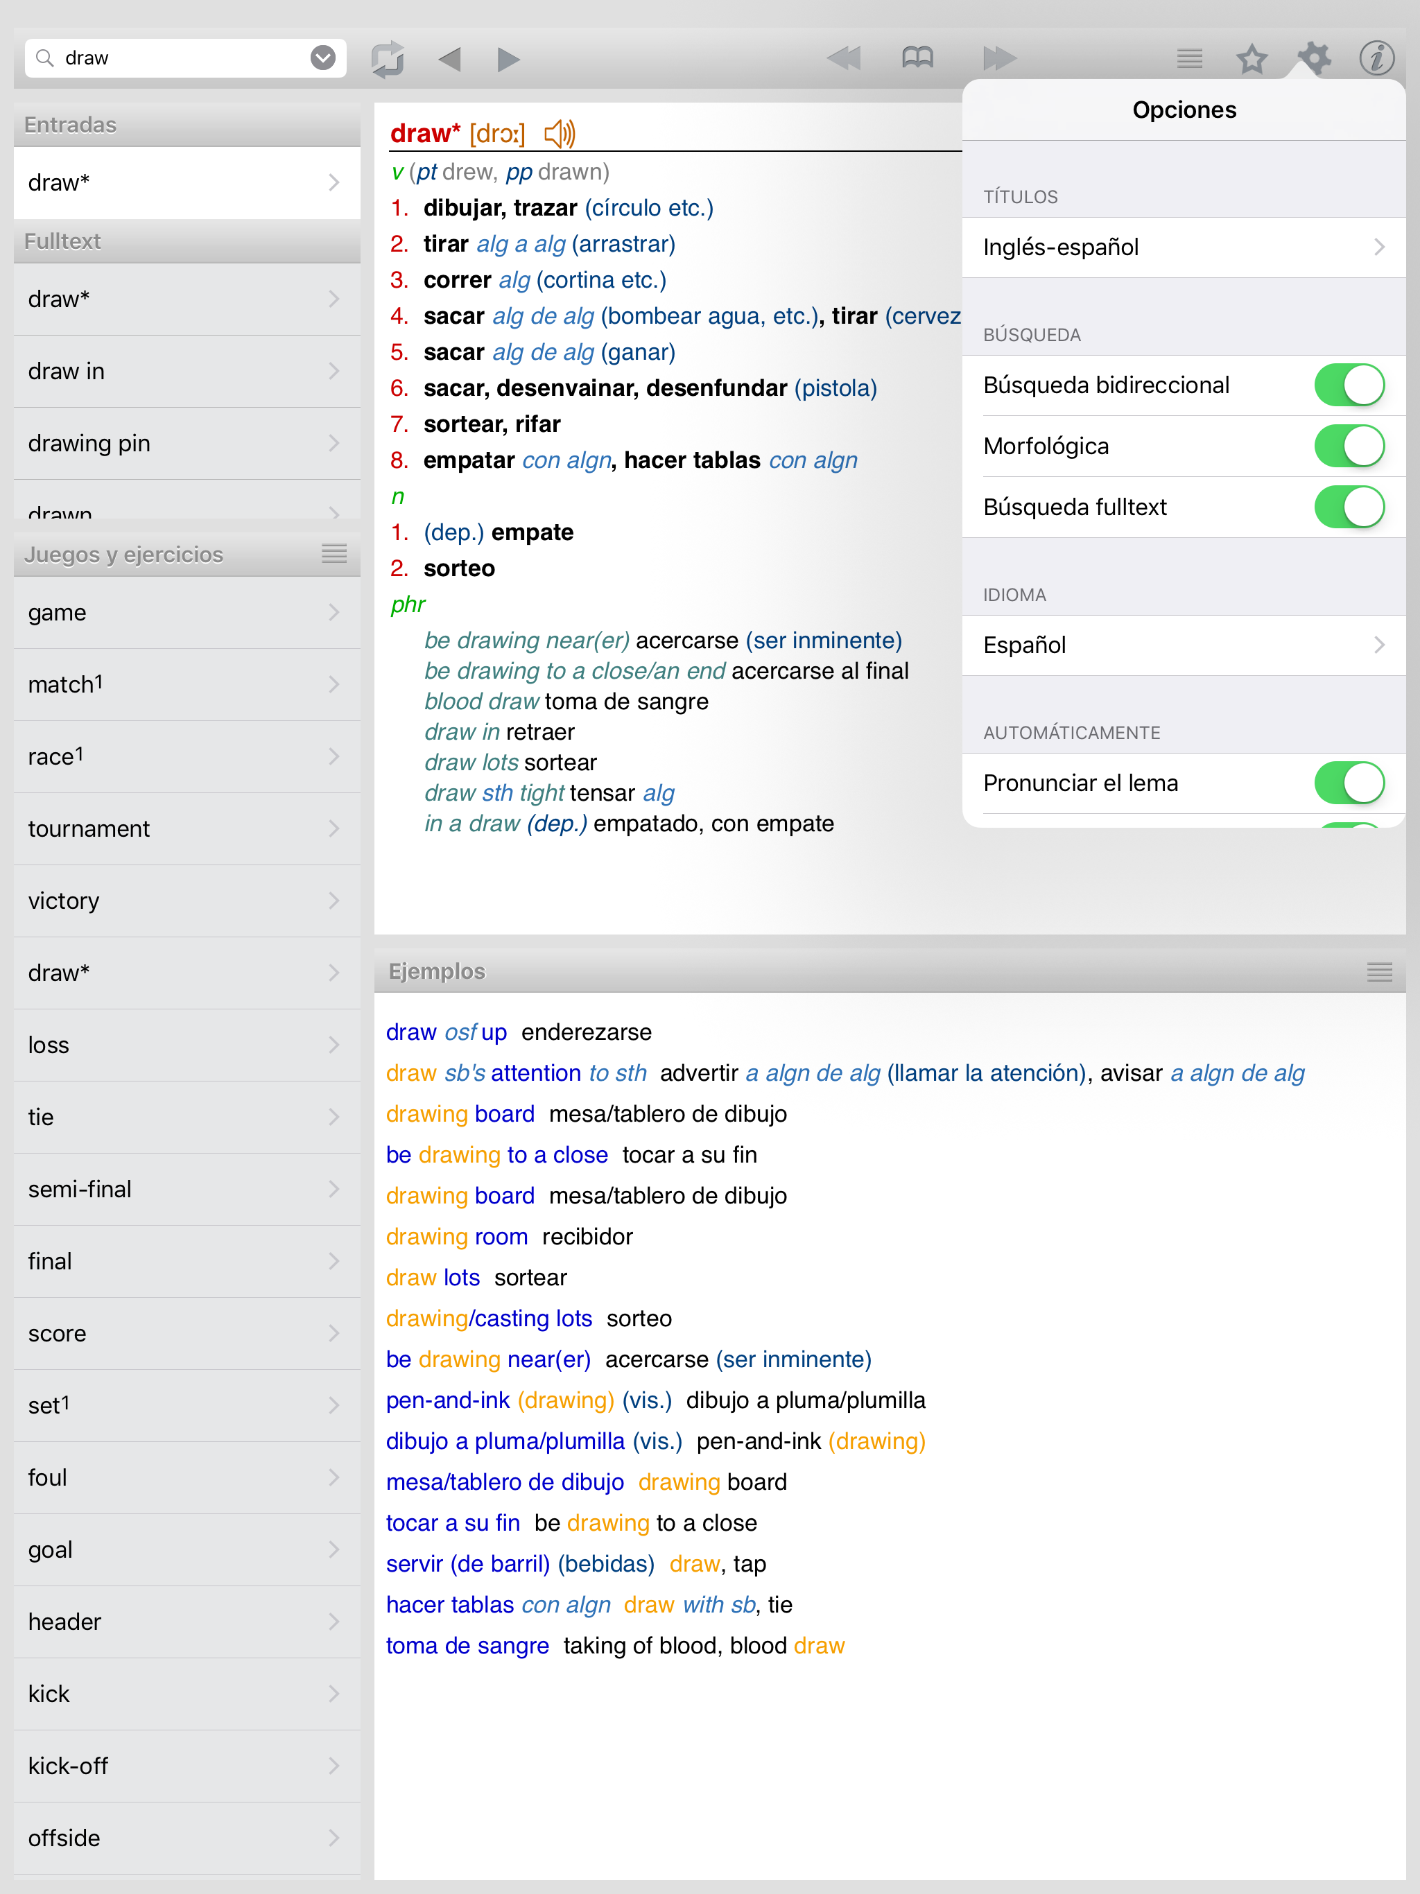Click inside the search input field
Screen dimensions: 1420x1894
pyautogui.click(x=171, y=58)
